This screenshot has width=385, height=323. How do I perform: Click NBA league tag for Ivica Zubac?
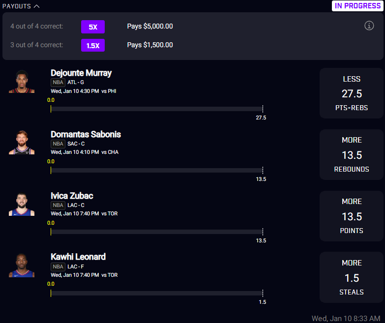point(58,205)
